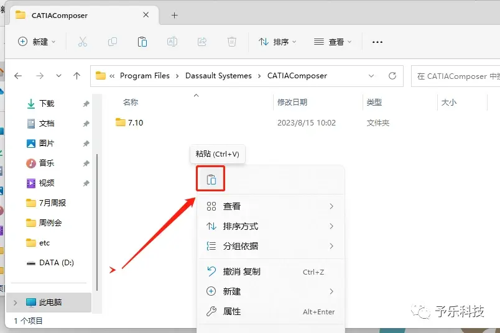The width and height of the screenshot is (500, 333).
Task: Open recent locations dropdown arrow
Action: (x=58, y=76)
